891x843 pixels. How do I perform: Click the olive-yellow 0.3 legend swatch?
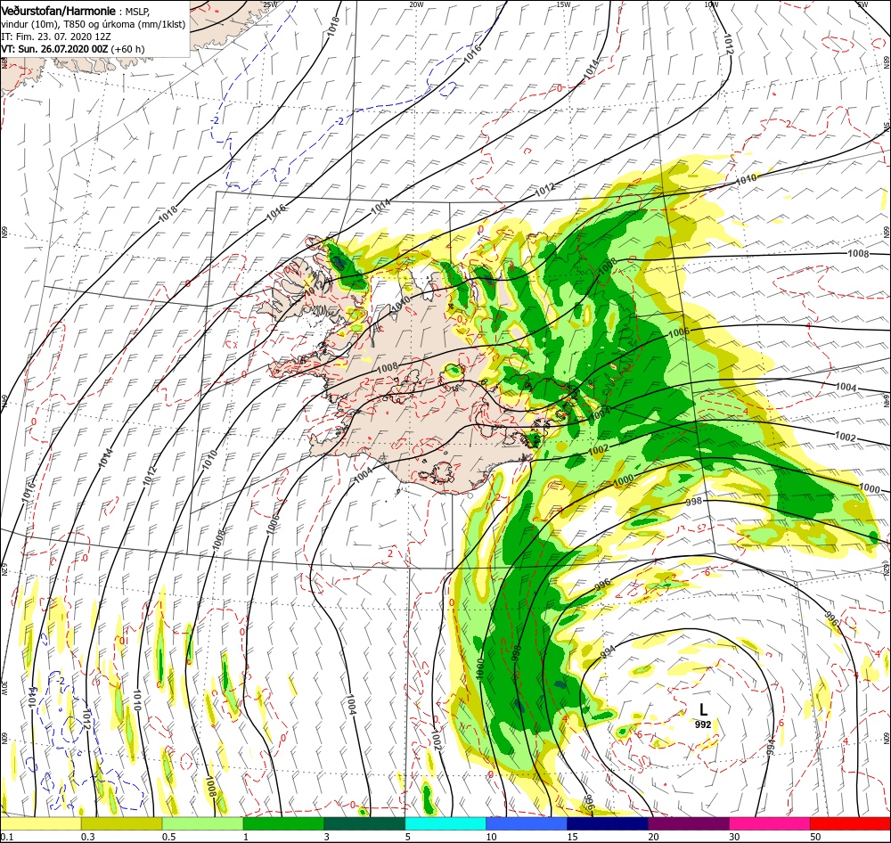click(121, 823)
